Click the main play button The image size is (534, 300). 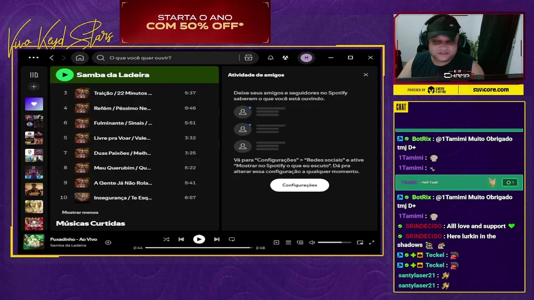[x=199, y=239]
